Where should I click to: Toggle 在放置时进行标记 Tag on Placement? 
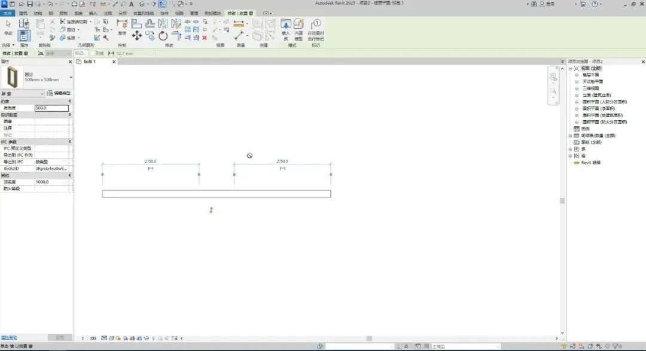[x=316, y=30]
